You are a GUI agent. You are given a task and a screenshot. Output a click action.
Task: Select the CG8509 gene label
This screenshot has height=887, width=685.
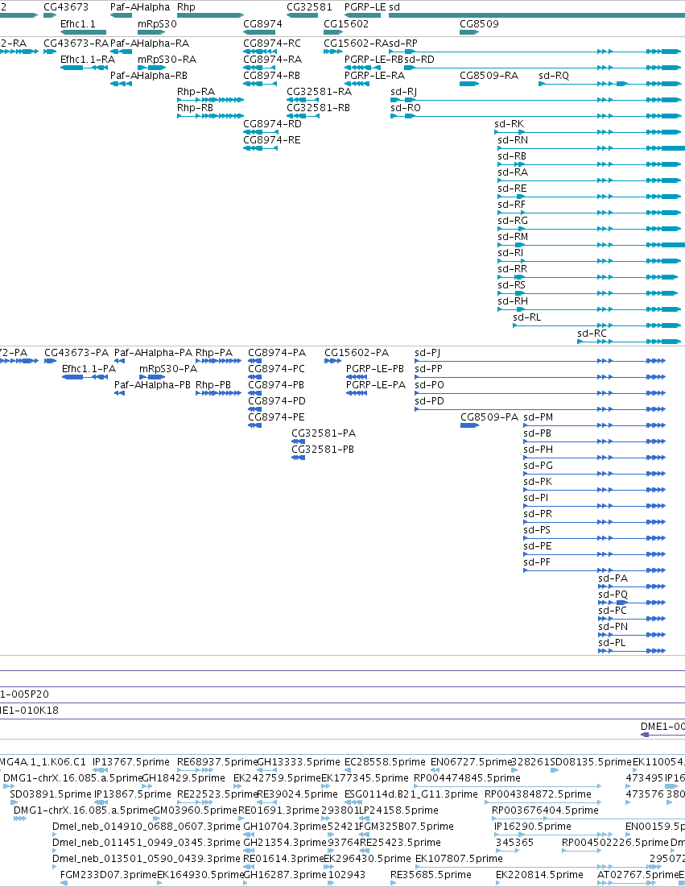(479, 24)
